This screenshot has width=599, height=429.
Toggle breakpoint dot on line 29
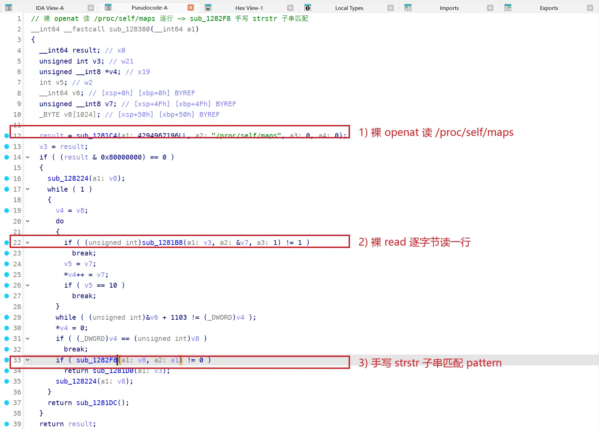point(6,317)
